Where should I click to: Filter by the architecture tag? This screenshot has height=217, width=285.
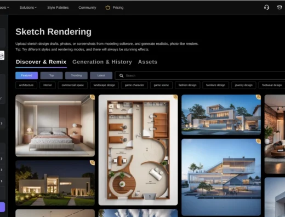coord(26,85)
